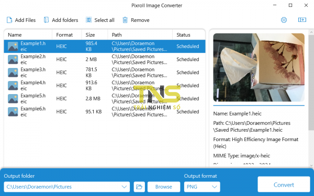Toggle the preview panel icon
The image size is (314, 196).
302,20
